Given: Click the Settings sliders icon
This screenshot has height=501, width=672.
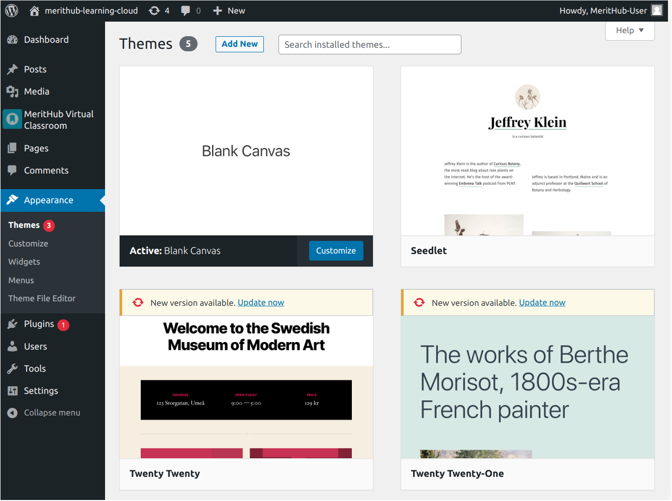Looking at the screenshot, I should [x=13, y=391].
